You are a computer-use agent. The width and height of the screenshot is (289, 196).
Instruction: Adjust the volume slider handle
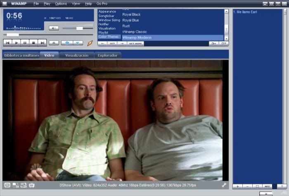[79, 28]
